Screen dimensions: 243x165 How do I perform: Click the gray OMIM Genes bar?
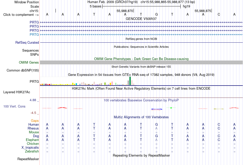[141, 62]
